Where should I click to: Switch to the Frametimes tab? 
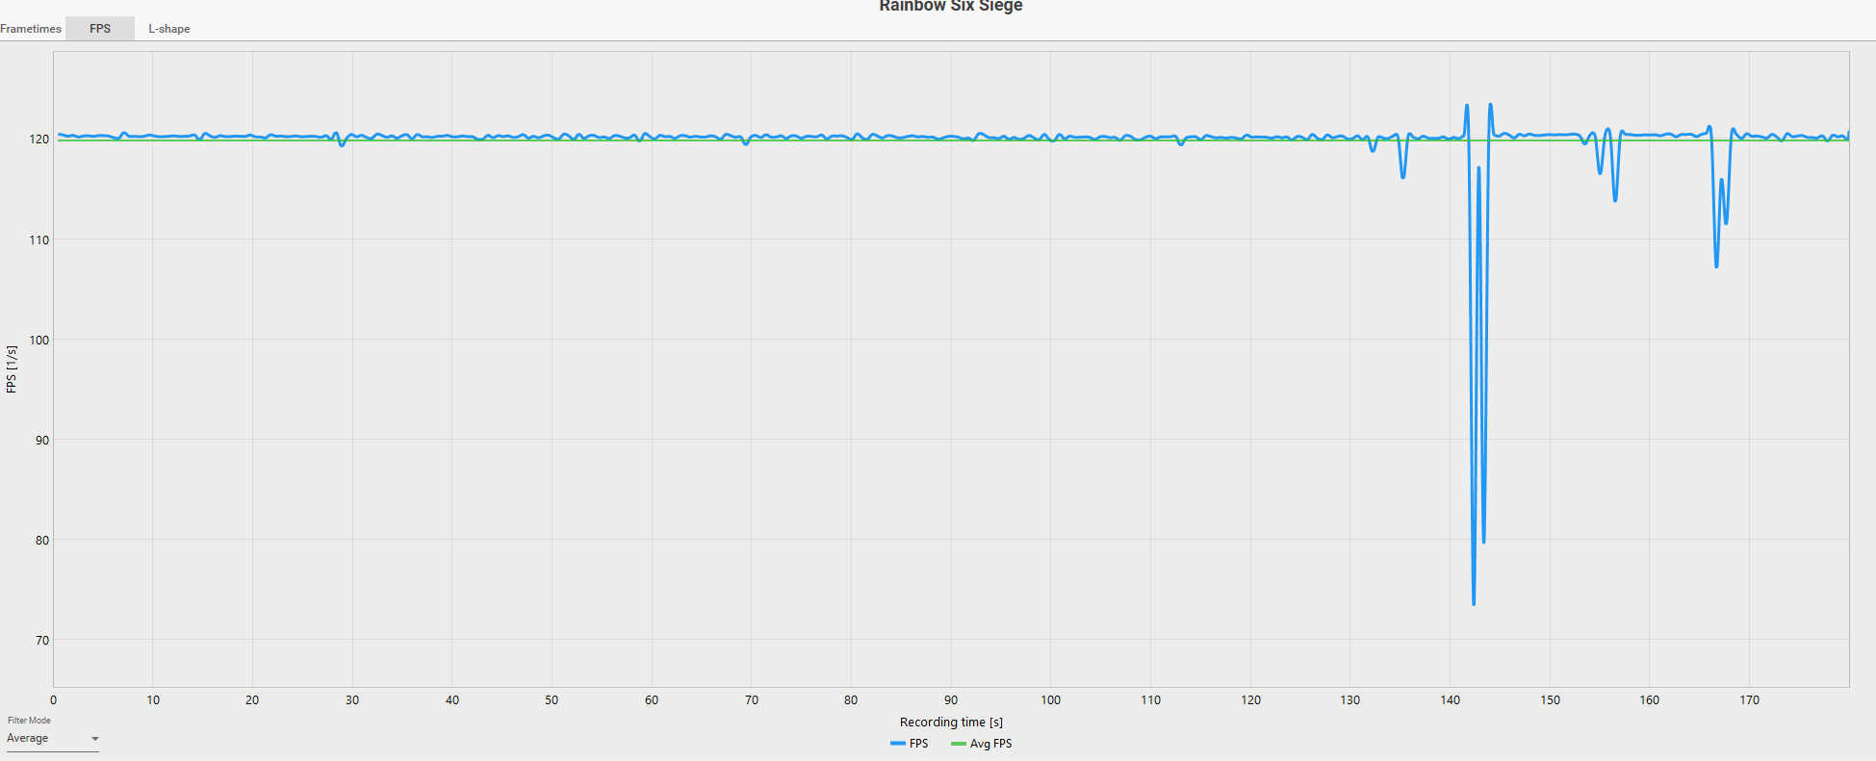tap(31, 29)
